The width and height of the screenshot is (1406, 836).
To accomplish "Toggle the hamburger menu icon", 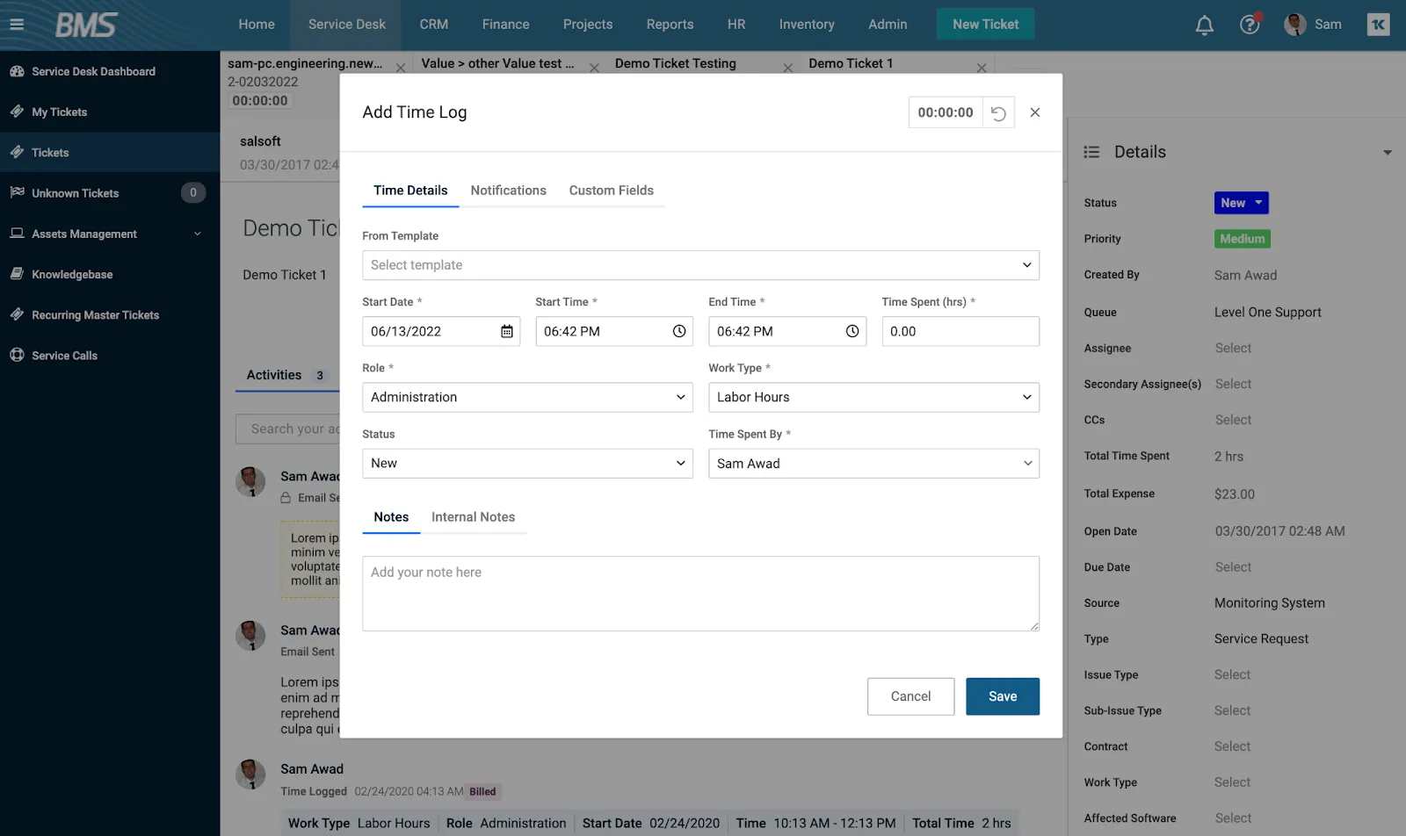I will [x=17, y=25].
